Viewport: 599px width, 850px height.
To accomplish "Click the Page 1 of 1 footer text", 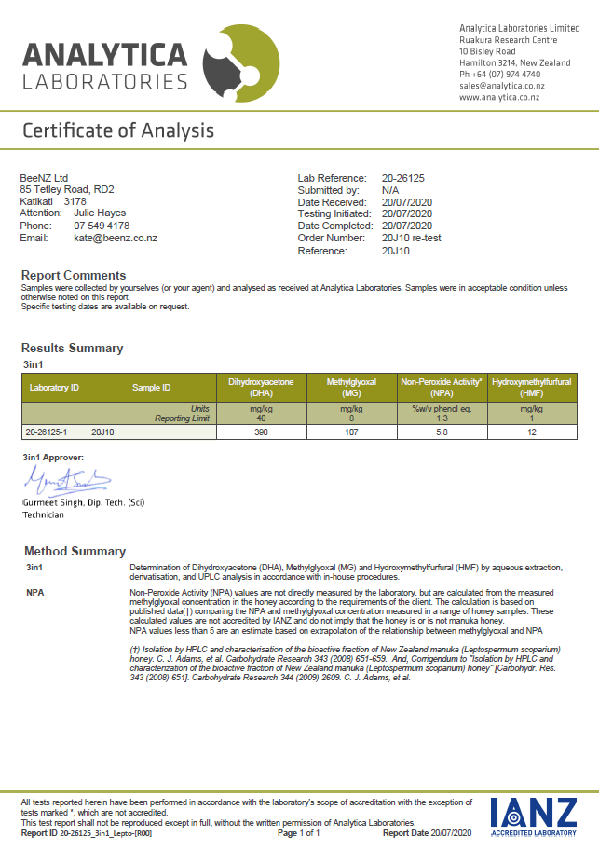I will pyautogui.click(x=298, y=833).
